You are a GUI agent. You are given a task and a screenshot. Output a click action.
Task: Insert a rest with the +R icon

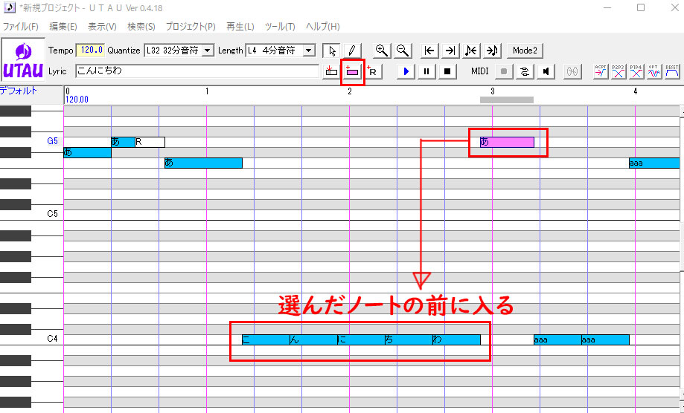pyautogui.click(x=374, y=71)
